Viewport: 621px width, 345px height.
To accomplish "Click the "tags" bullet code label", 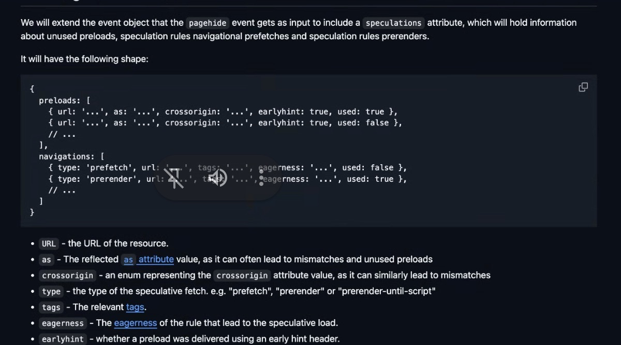I will tap(51, 308).
